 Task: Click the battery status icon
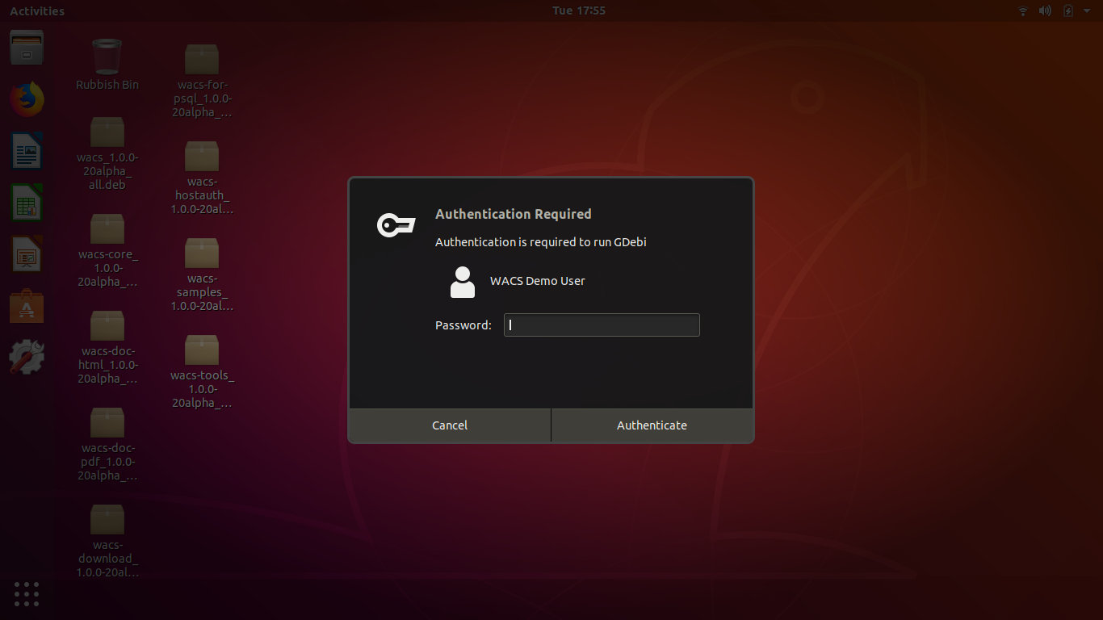click(1068, 10)
